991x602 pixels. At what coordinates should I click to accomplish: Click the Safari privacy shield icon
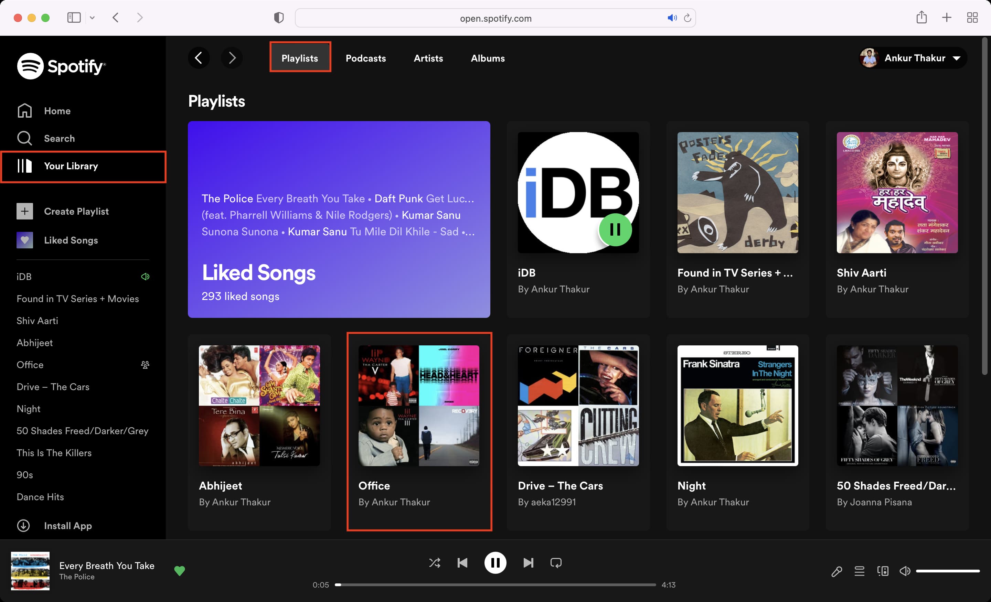279,18
